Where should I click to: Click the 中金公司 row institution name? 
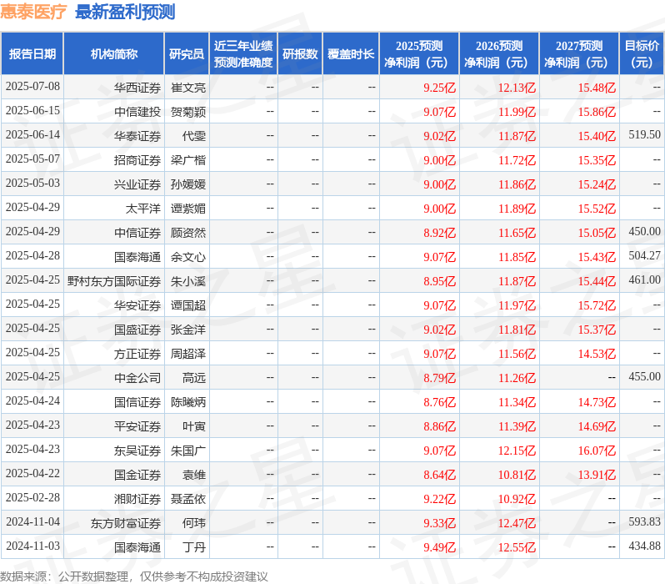pos(137,378)
